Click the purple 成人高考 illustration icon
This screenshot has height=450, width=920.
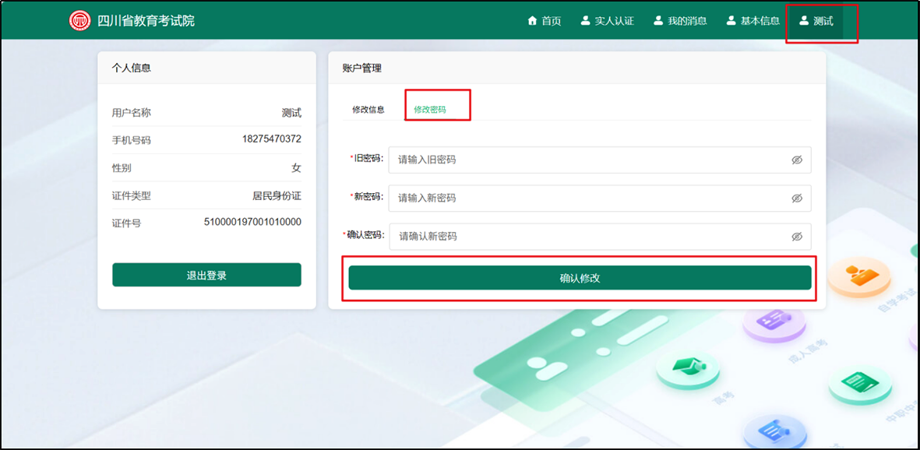tap(774, 321)
